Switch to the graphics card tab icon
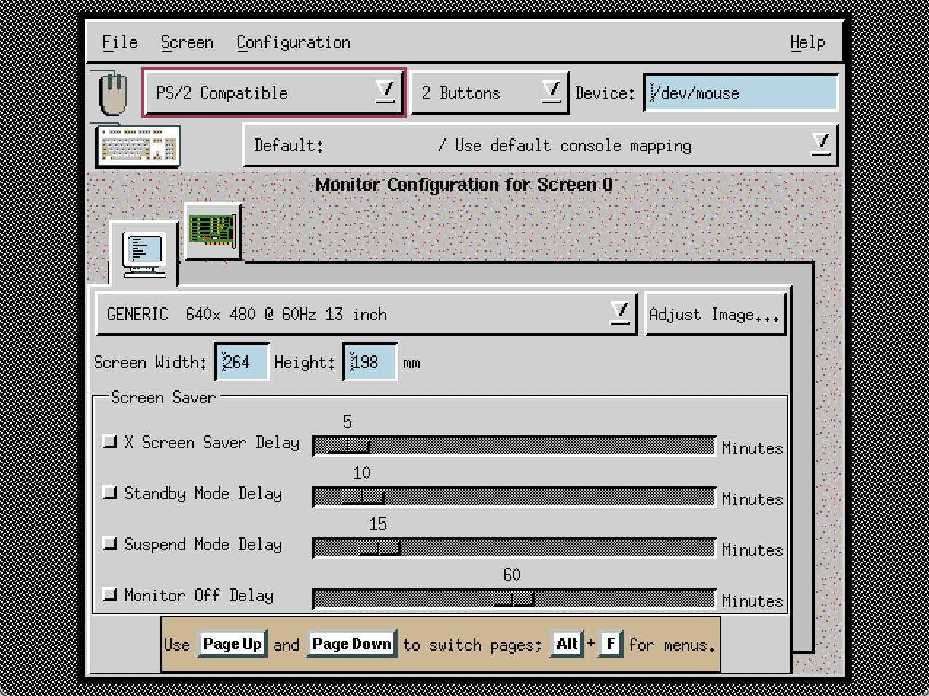 (x=213, y=231)
